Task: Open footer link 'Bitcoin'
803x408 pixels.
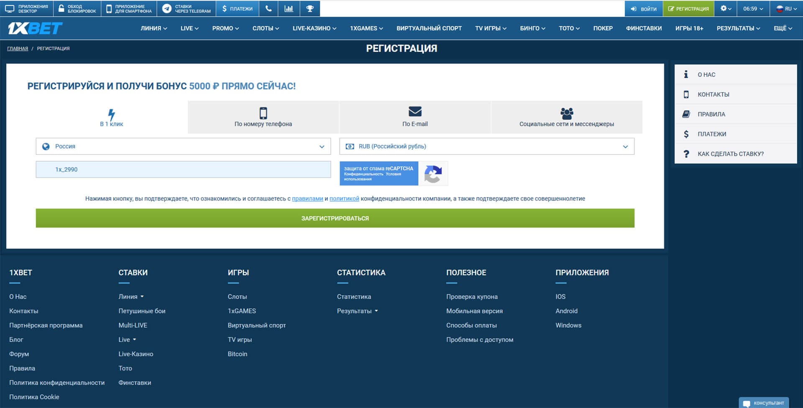Action: click(x=238, y=354)
